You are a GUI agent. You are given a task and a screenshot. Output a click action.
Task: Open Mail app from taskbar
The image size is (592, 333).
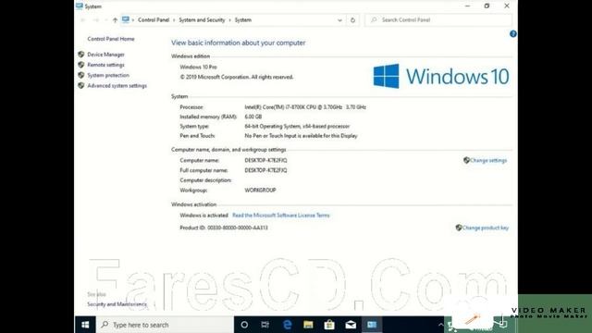tap(351, 325)
